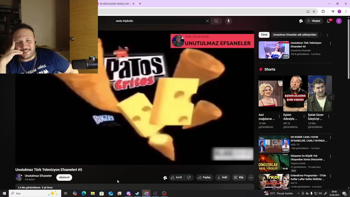Open options for Evlendirme Programları video
350x197 pixels.
pos(330,176)
